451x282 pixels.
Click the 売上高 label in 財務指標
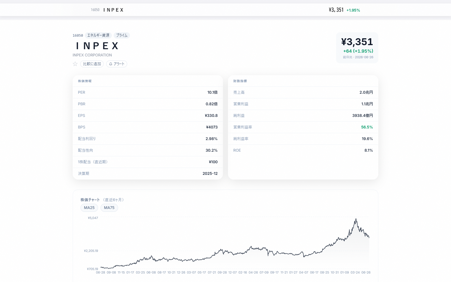(239, 92)
